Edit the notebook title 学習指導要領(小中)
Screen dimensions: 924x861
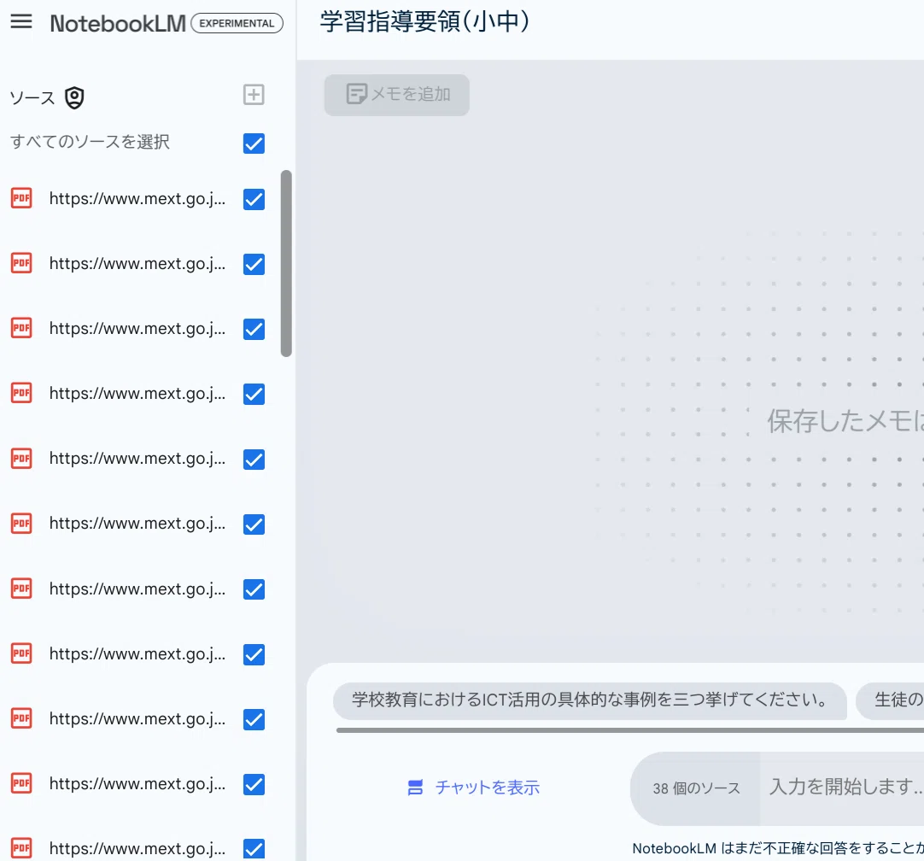click(x=424, y=22)
